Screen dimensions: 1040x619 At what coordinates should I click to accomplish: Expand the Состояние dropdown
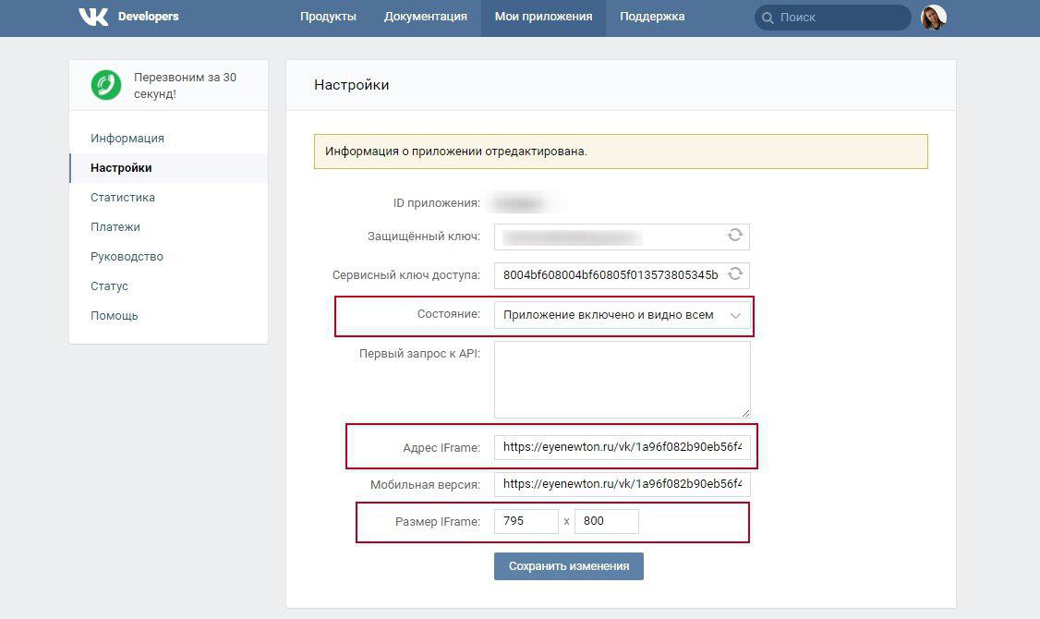click(x=623, y=315)
